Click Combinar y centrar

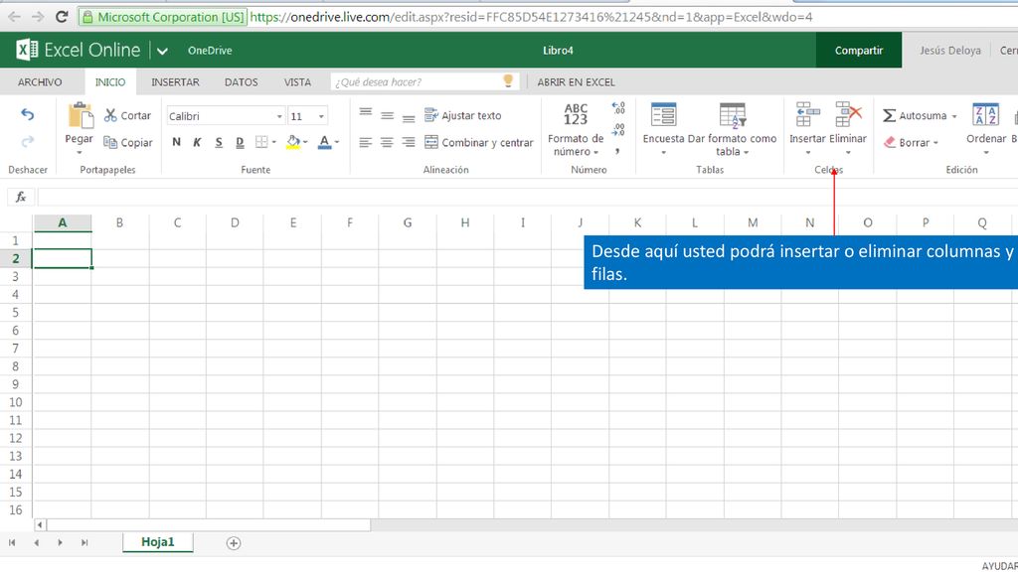pos(479,142)
